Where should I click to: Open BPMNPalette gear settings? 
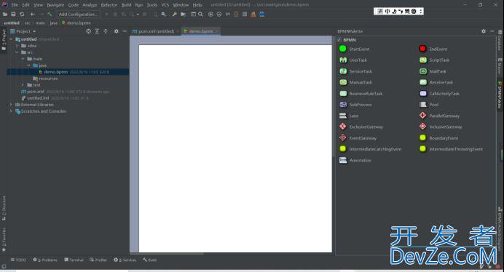(484, 31)
